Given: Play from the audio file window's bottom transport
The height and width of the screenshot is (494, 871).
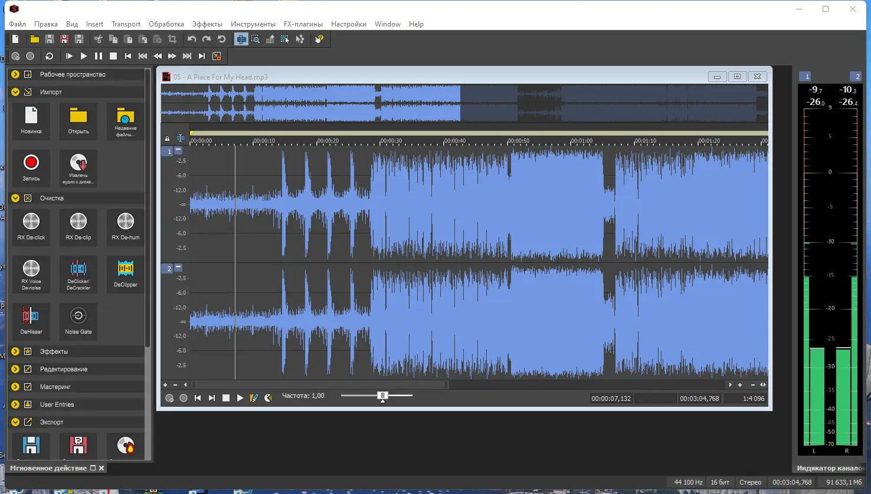Looking at the screenshot, I should point(240,398).
